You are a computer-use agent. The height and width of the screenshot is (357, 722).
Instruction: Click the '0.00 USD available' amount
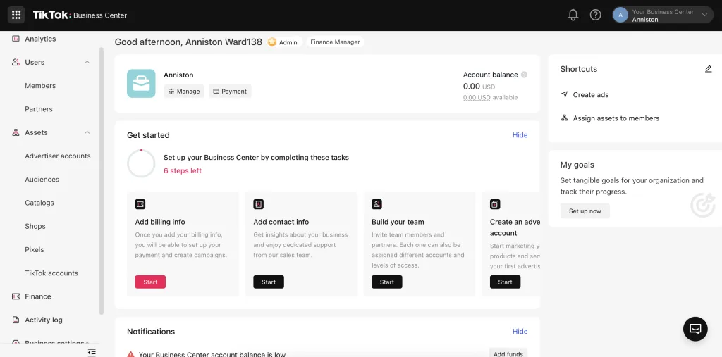pyautogui.click(x=490, y=98)
